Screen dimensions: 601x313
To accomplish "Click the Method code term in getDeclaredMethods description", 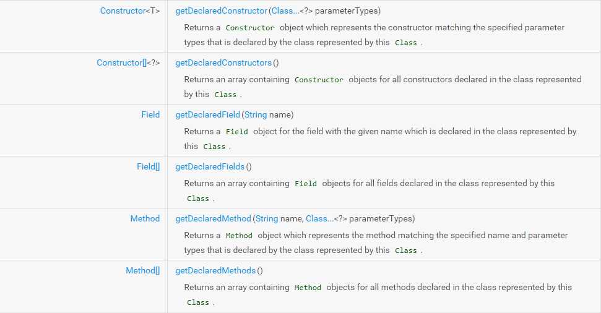I will (308, 288).
